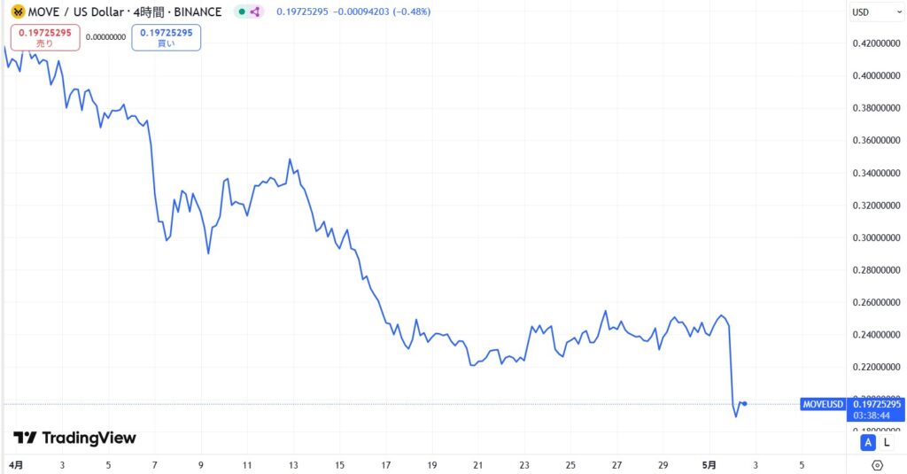This screenshot has width=907, height=474.
Task: Click the 0.00000000 spread value
Action: (x=106, y=37)
